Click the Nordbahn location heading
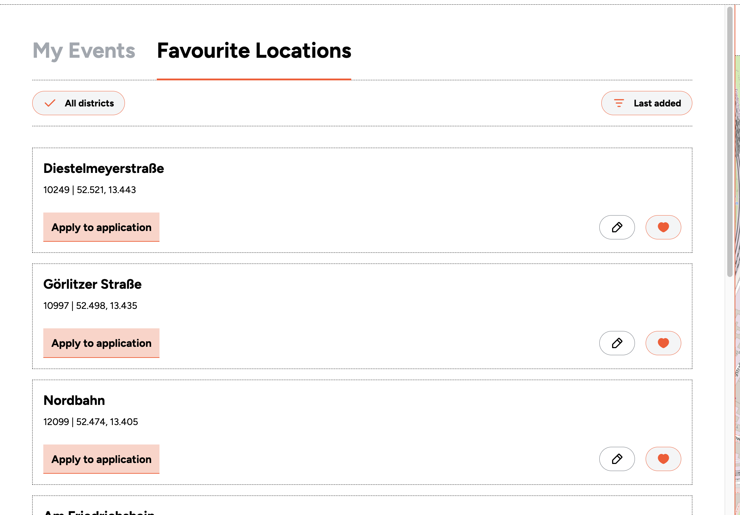740x515 pixels. coord(74,401)
